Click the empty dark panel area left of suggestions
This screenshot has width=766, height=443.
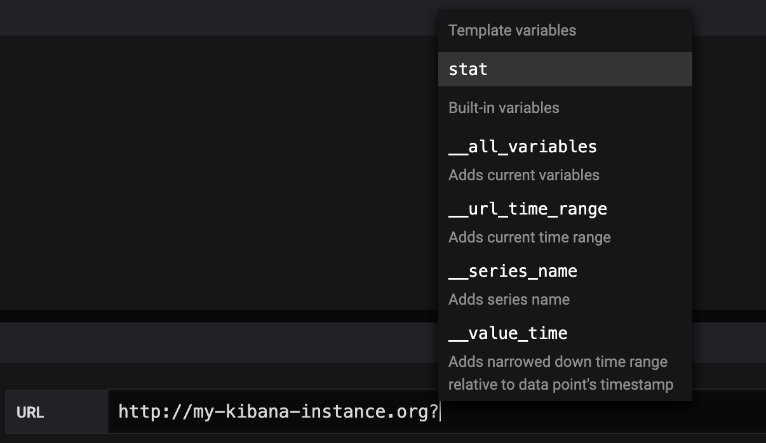click(216, 171)
